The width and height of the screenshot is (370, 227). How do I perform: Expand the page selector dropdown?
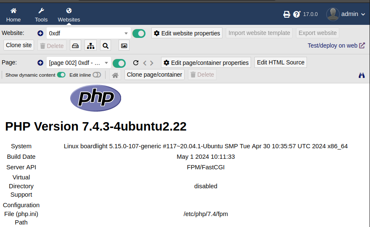tap(79, 63)
